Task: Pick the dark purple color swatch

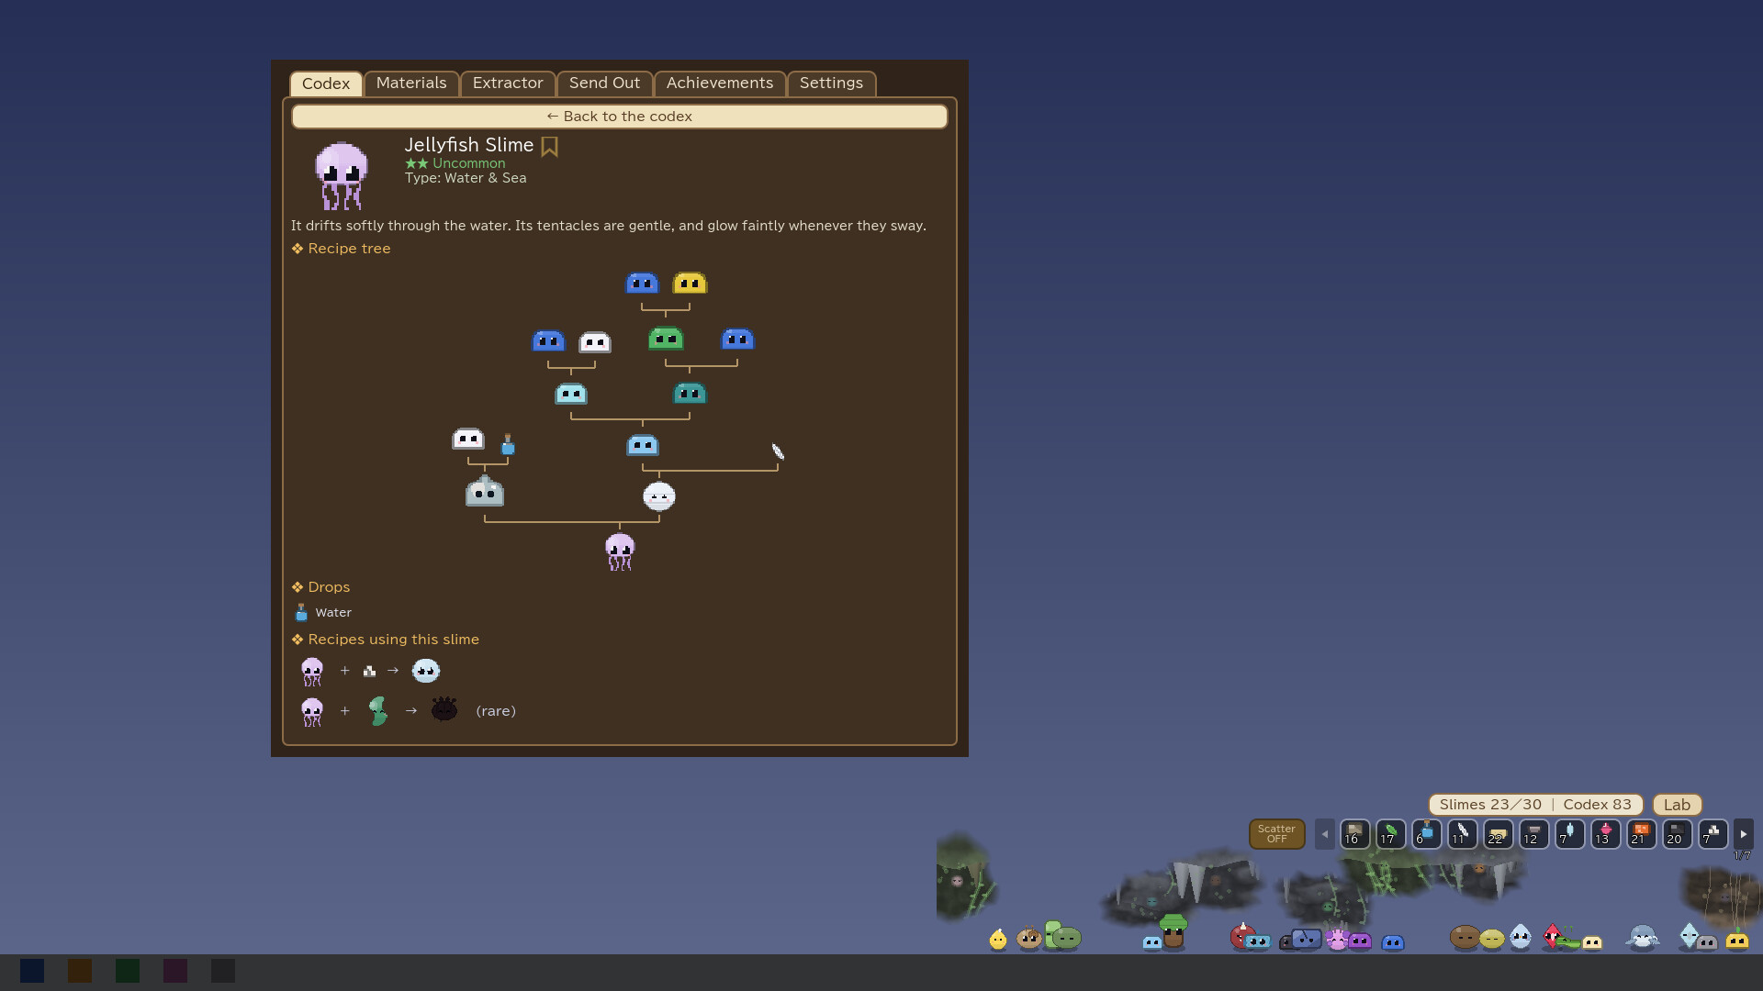Action: (175, 971)
